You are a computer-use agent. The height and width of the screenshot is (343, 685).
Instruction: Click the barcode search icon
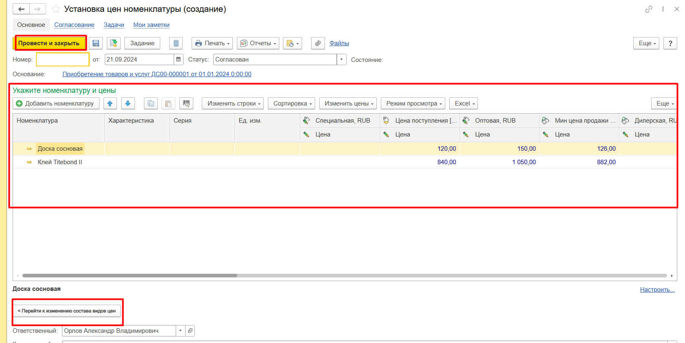186,103
